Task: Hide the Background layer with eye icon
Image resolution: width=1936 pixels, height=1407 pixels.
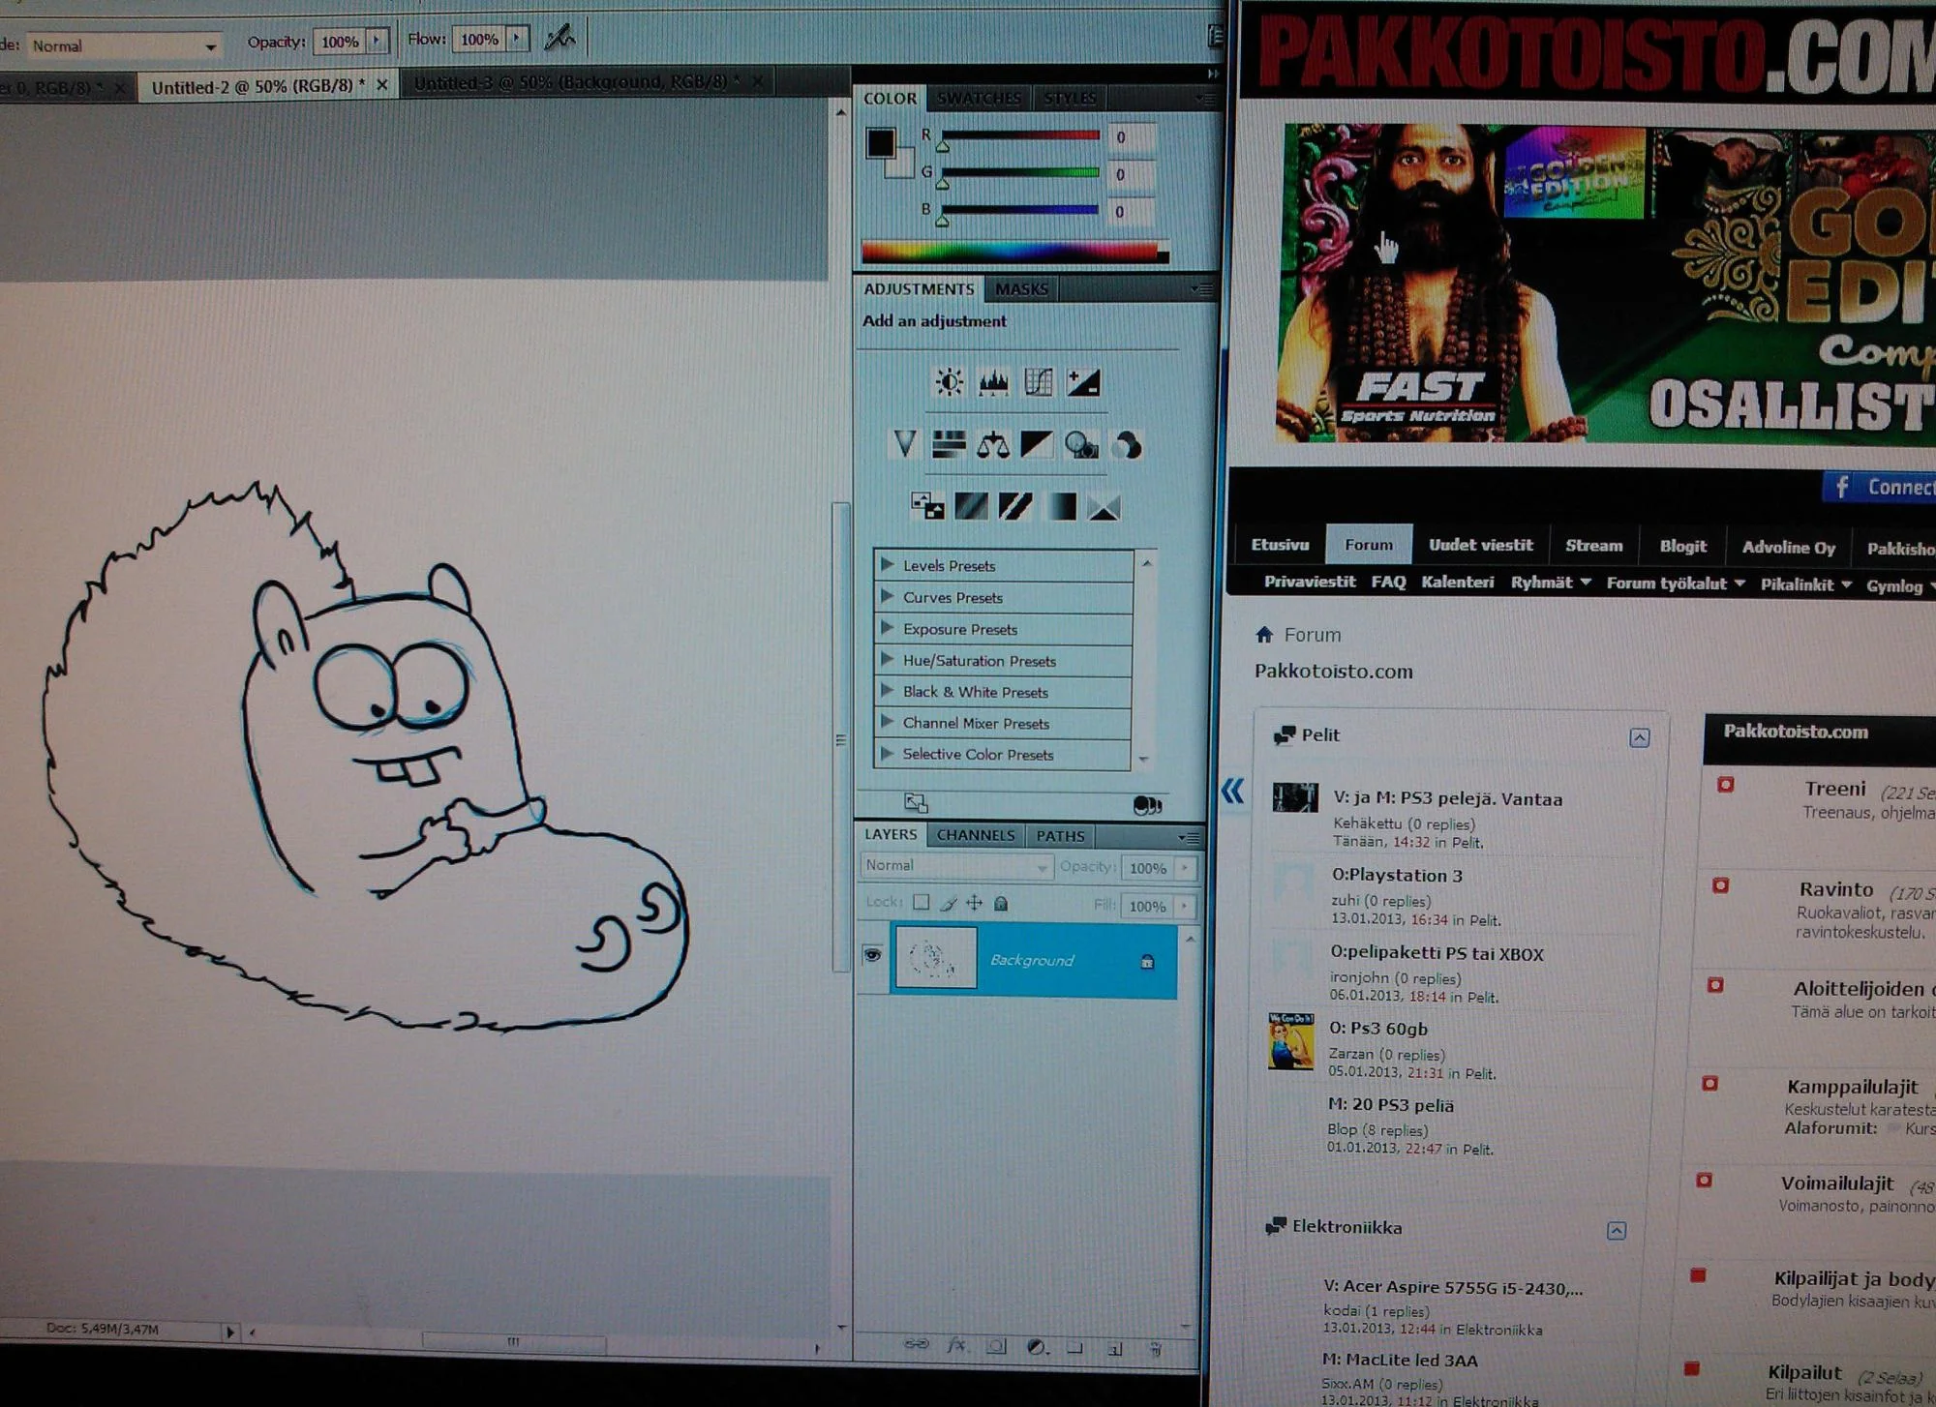Action: pos(872,956)
